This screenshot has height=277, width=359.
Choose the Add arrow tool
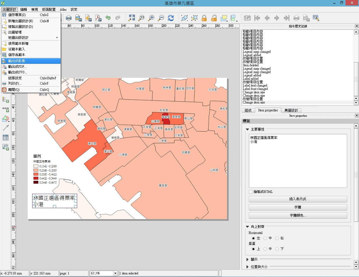pos(5,128)
